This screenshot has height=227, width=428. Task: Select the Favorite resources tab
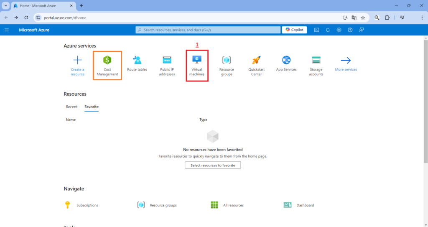(x=92, y=107)
